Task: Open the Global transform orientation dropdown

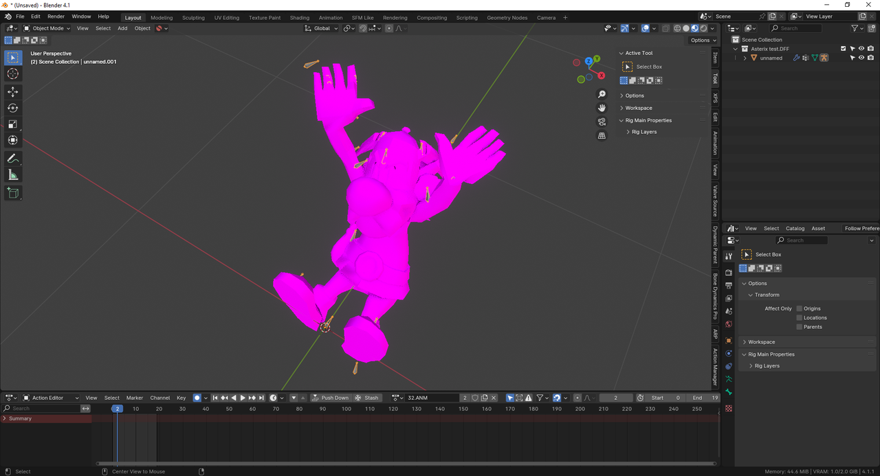Action: click(322, 28)
